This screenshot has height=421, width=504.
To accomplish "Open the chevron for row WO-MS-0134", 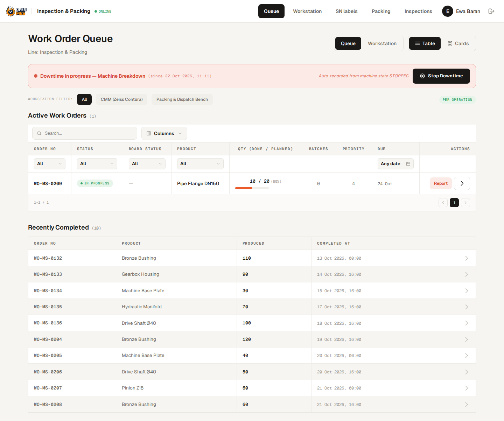I will click(467, 291).
